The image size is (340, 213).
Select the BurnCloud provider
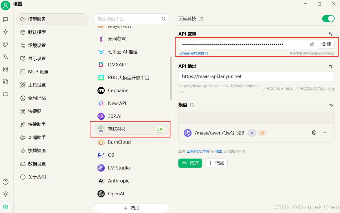[x=132, y=142]
